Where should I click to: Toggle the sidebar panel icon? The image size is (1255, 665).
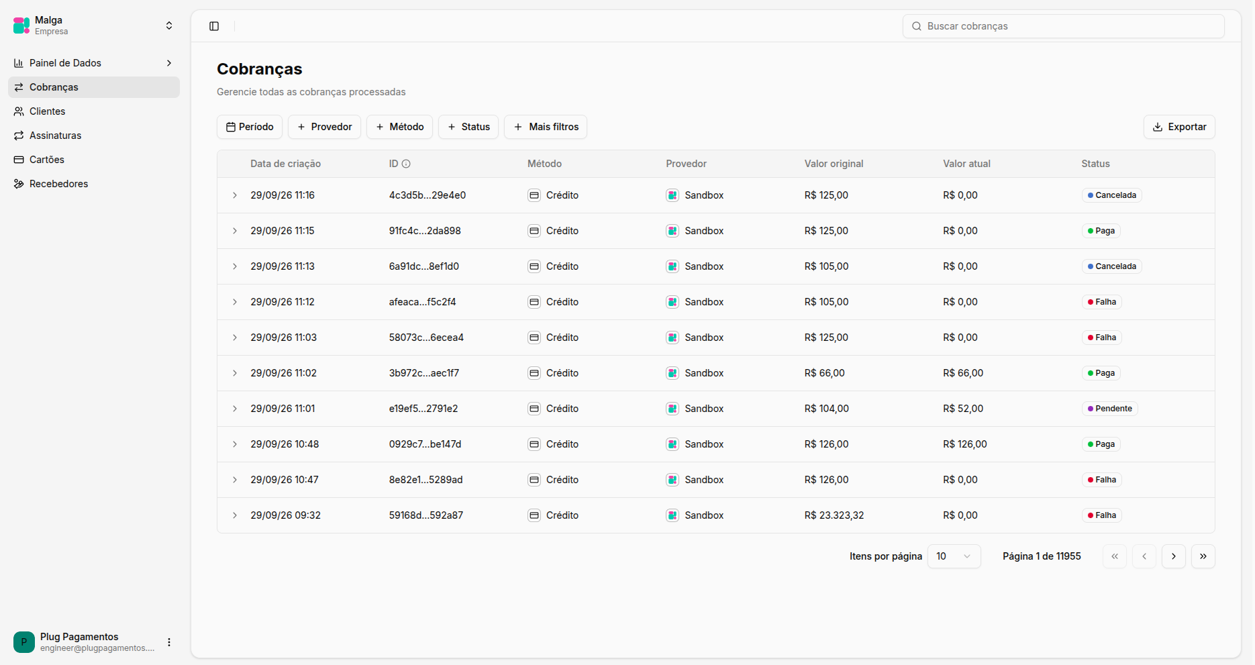click(214, 26)
